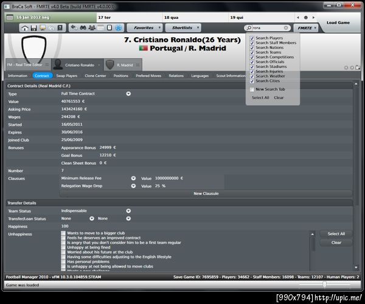The width and height of the screenshot is (365, 304).
Task: Click the search input field containing rona
Action: [268, 28]
